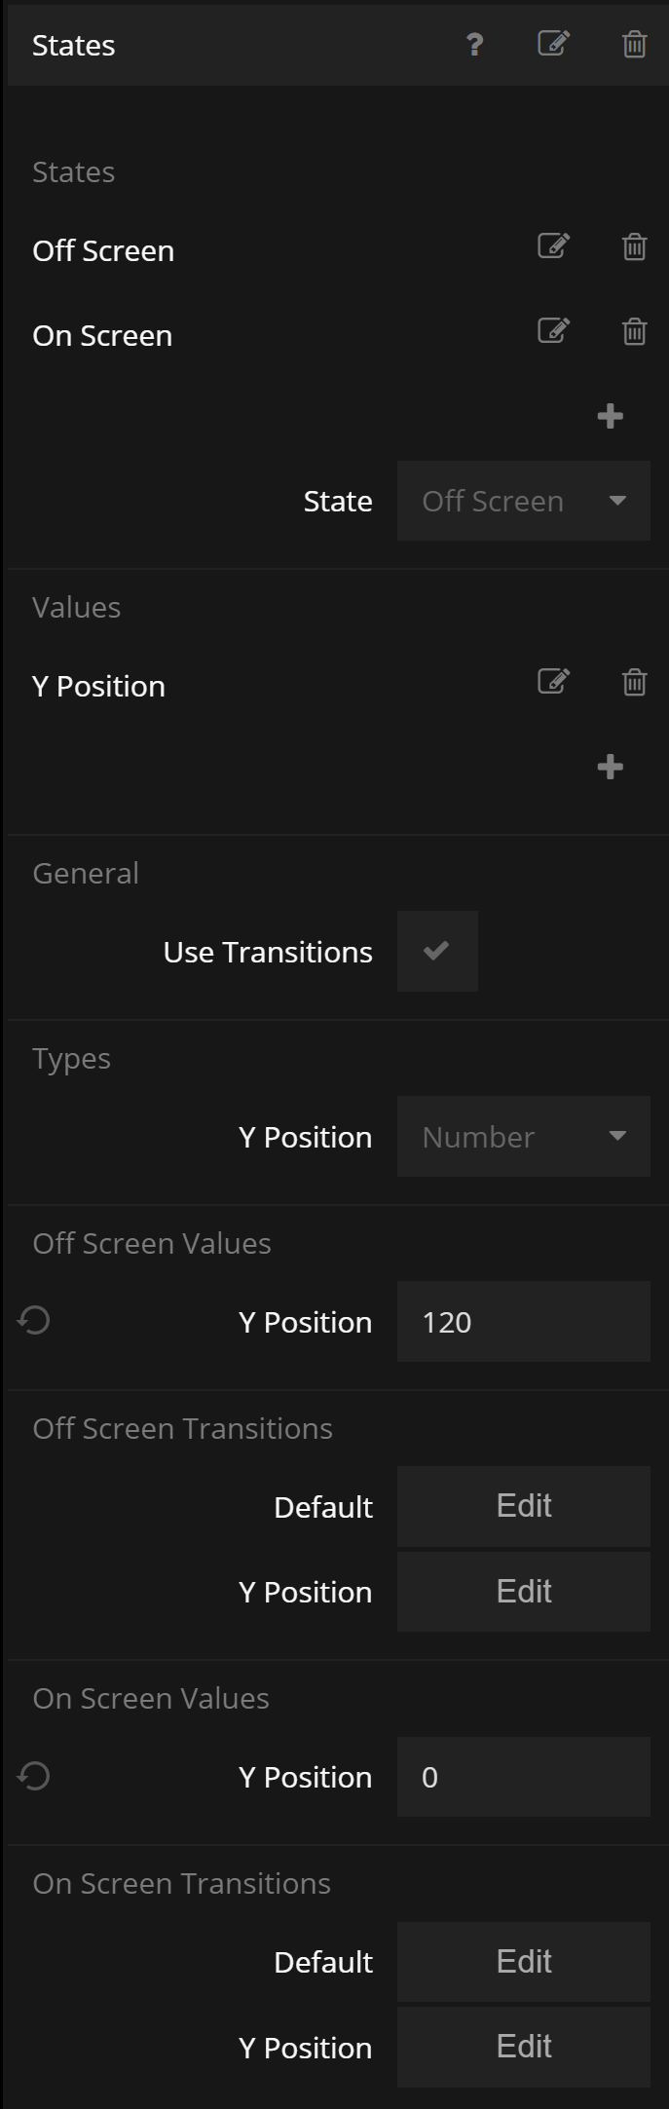Toggle the Use Transitions checkbox
Viewport: 669px width, 2109px height.
[x=437, y=952]
